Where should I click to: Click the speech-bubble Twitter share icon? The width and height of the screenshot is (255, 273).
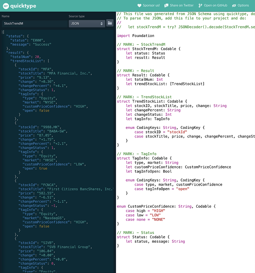pos(166,5)
